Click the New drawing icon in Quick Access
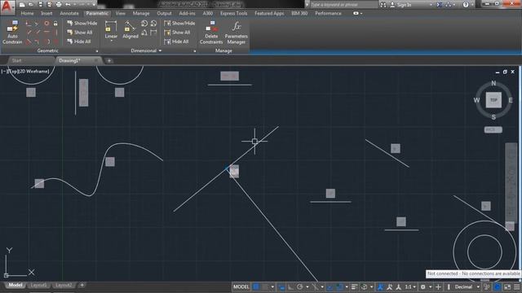The width and height of the screenshot is (522, 293). (x=22, y=5)
